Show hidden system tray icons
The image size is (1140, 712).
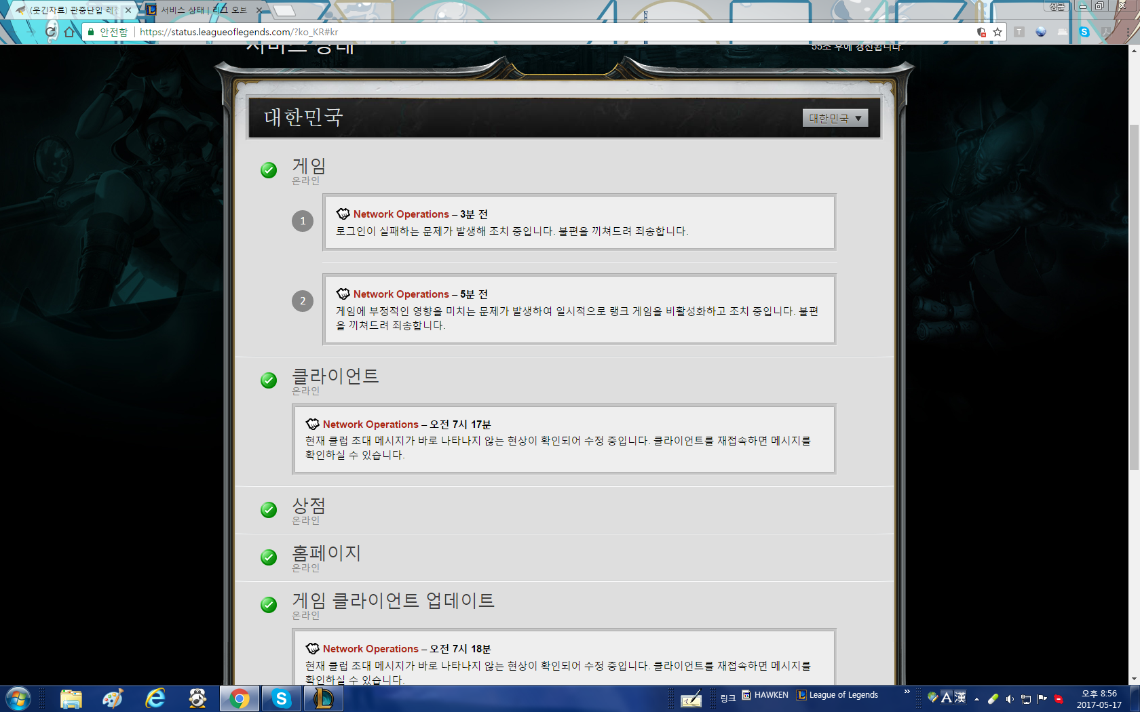(976, 699)
